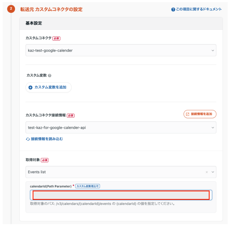Viewport: 230px width, 227px height.
Task: Click the help icon next to カスタム変数
Action: pyautogui.click(x=50, y=75)
